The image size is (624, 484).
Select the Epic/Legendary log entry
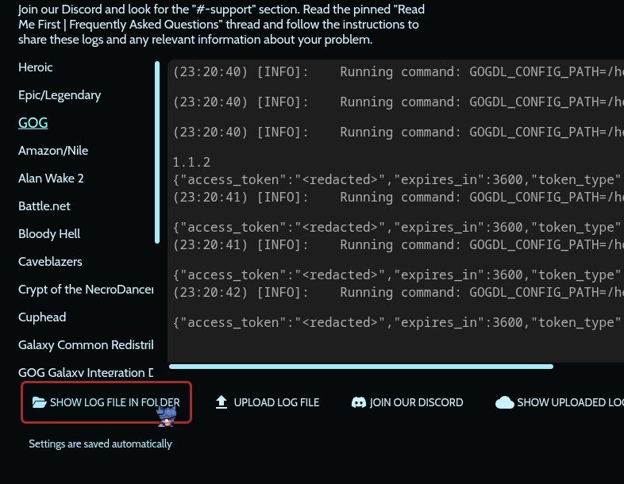point(60,95)
